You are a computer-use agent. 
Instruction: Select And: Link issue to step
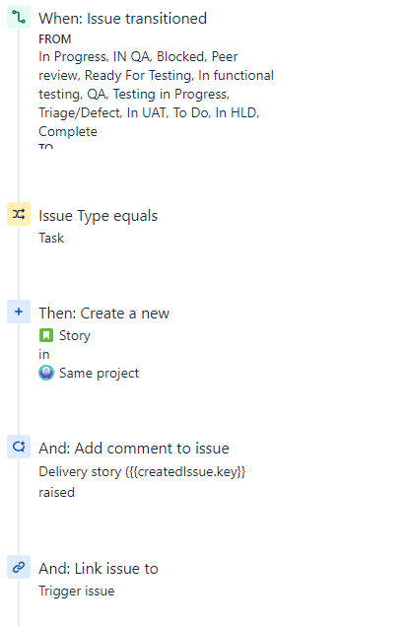[x=99, y=569]
